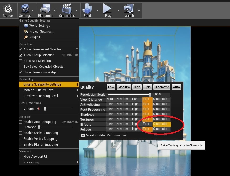Viewport: 230px width, 176px height.
Task: Enable Socket Snapping checkbox
Action: tap(21, 133)
